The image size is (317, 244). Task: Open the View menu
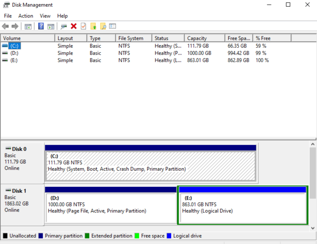(45, 16)
